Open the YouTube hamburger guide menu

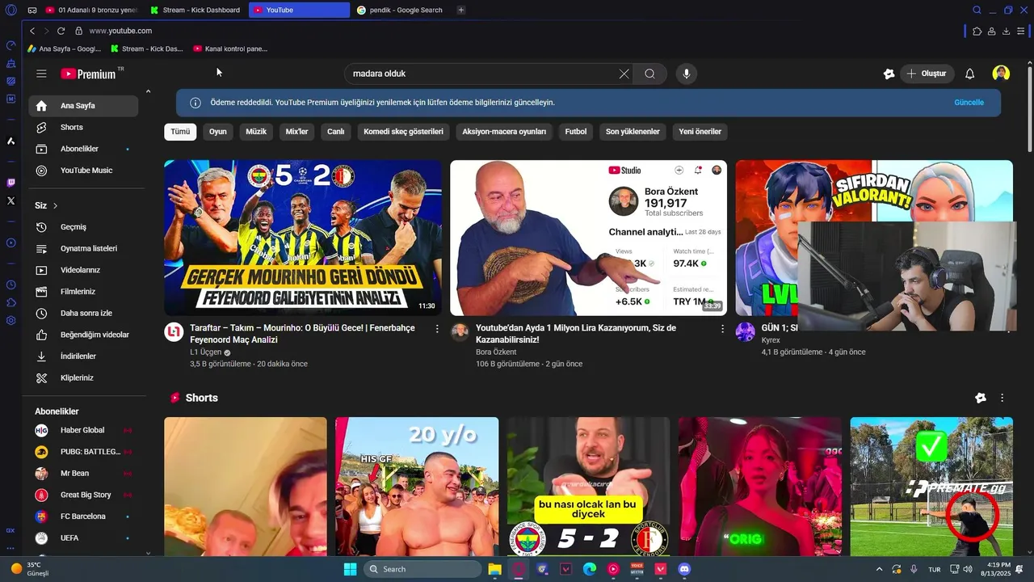point(41,74)
